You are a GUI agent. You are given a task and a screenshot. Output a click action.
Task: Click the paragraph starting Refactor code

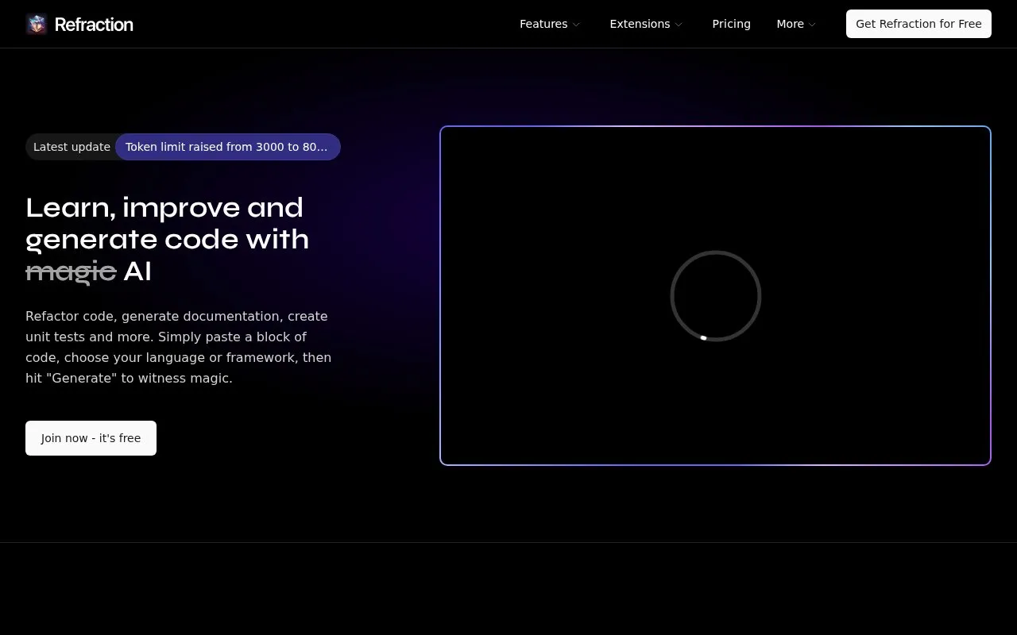[179, 347]
